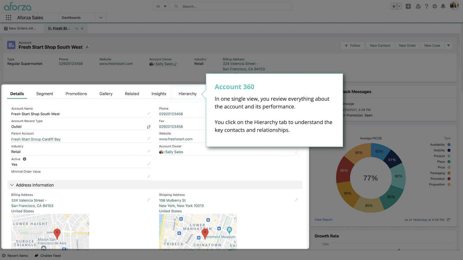The height and width of the screenshot is (260, 463).
Task: Open the header billing address link
Action: (x=244, y=66)
